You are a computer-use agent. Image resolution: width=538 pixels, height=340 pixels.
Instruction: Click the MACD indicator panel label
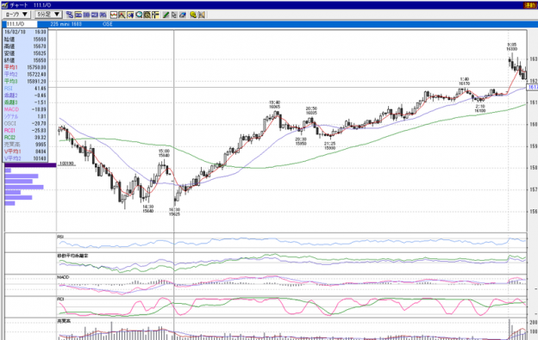click(x=63, y=277)
